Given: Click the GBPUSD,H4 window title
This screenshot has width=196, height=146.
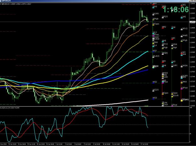Looking at the screenshot, I should tap(6, 1).
